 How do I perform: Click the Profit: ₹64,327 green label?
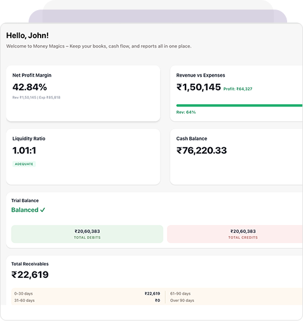click(238, 89)
